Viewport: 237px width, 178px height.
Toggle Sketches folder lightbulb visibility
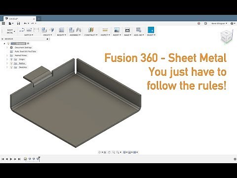(11, 67)
